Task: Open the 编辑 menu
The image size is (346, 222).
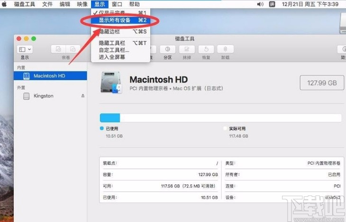Action: pos(64,4)
